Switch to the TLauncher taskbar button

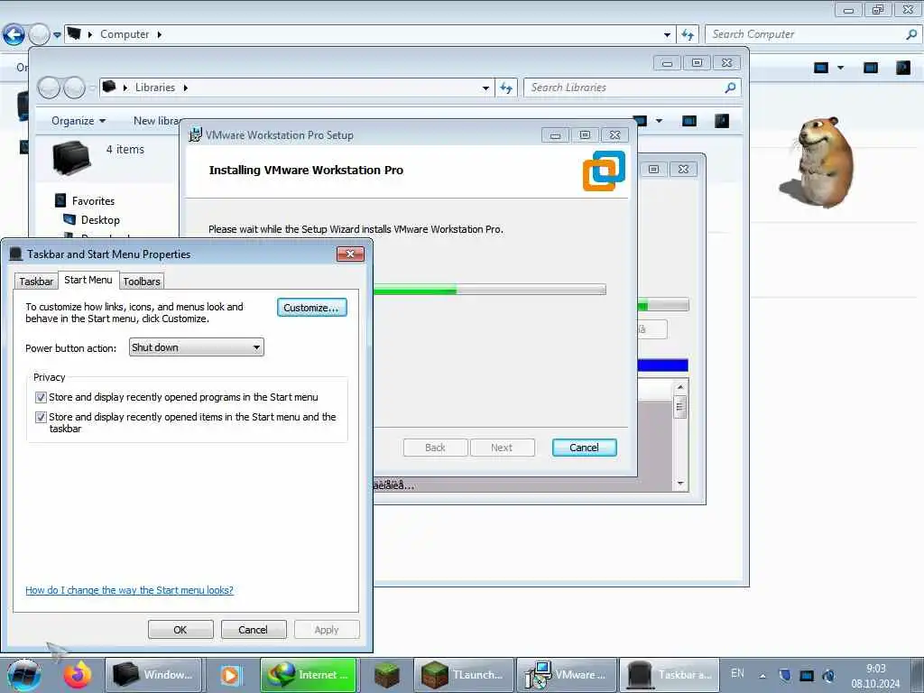pos(463,675)
